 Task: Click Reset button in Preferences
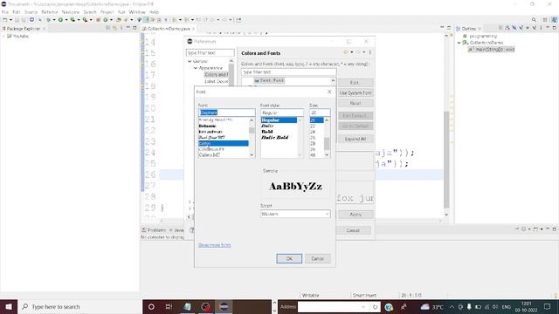pyautogui.click(x=355, y=103)
